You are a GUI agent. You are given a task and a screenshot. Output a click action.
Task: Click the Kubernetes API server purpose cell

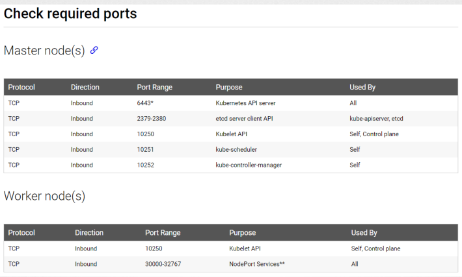[245, 103]
